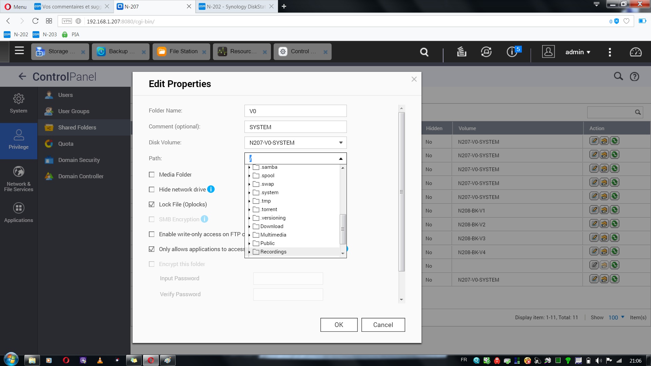Open the Disk Volume N207-V0-SYSTEM dropdown
The width and height of the screenshot is (651, 366).
point(295,143)
